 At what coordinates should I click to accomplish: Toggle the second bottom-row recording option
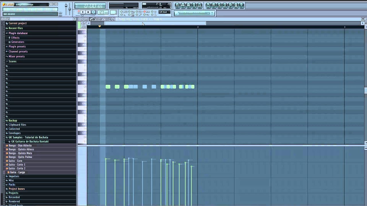tap(131, 15)
